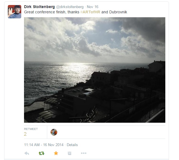Click the owl icon in tweet actions

click(x=70, y=153)
